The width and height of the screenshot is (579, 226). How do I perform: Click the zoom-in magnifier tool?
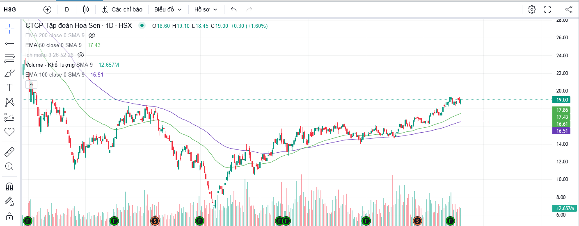[x=9, y=166]
